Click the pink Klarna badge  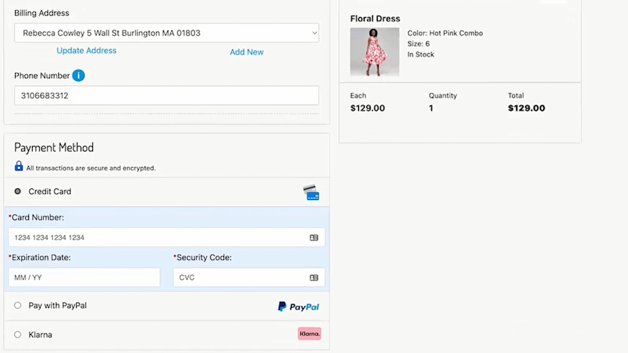click(309, 334)
